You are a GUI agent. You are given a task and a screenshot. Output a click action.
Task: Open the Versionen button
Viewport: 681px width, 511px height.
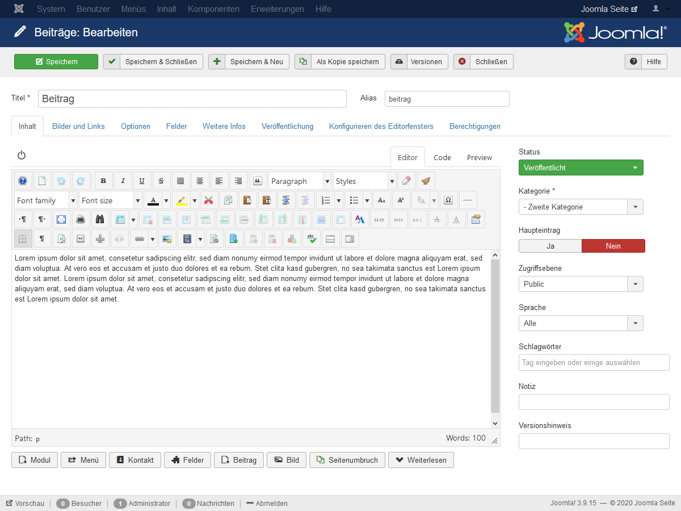click(x=419, y=61)
